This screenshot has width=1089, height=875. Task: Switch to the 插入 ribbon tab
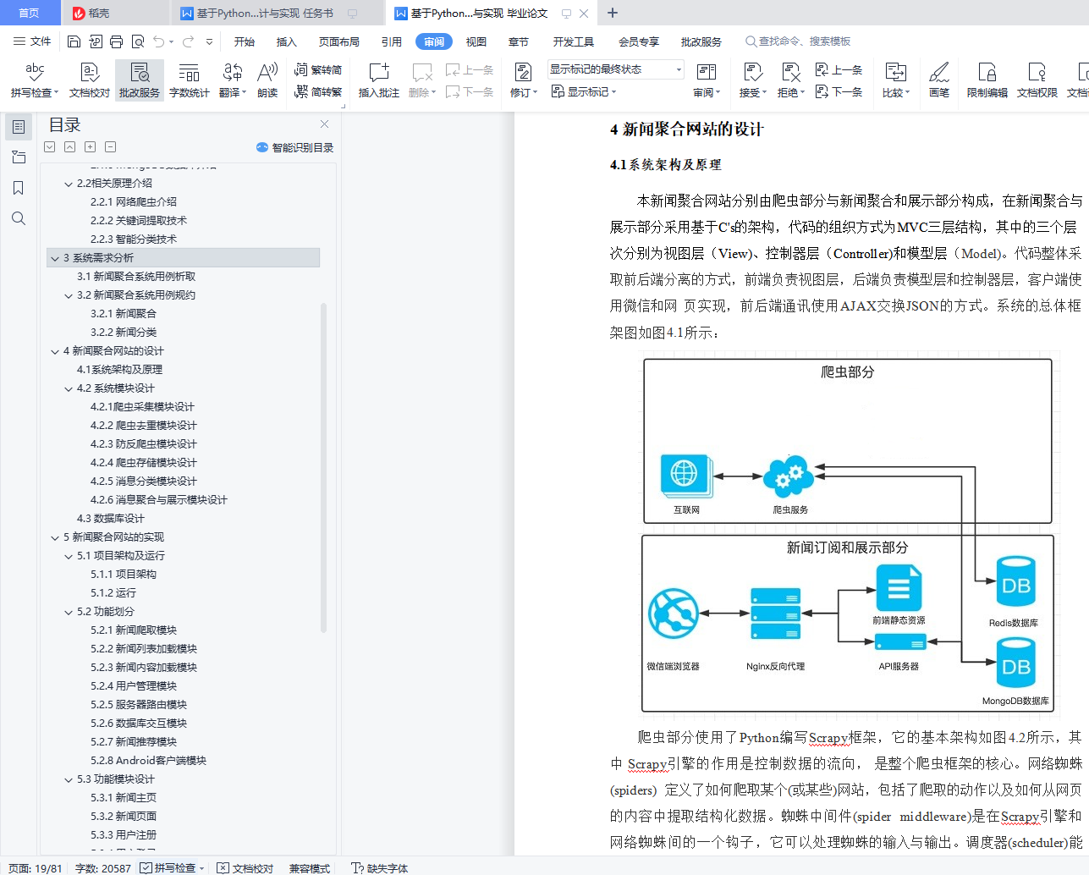click(x=287, y=41)
